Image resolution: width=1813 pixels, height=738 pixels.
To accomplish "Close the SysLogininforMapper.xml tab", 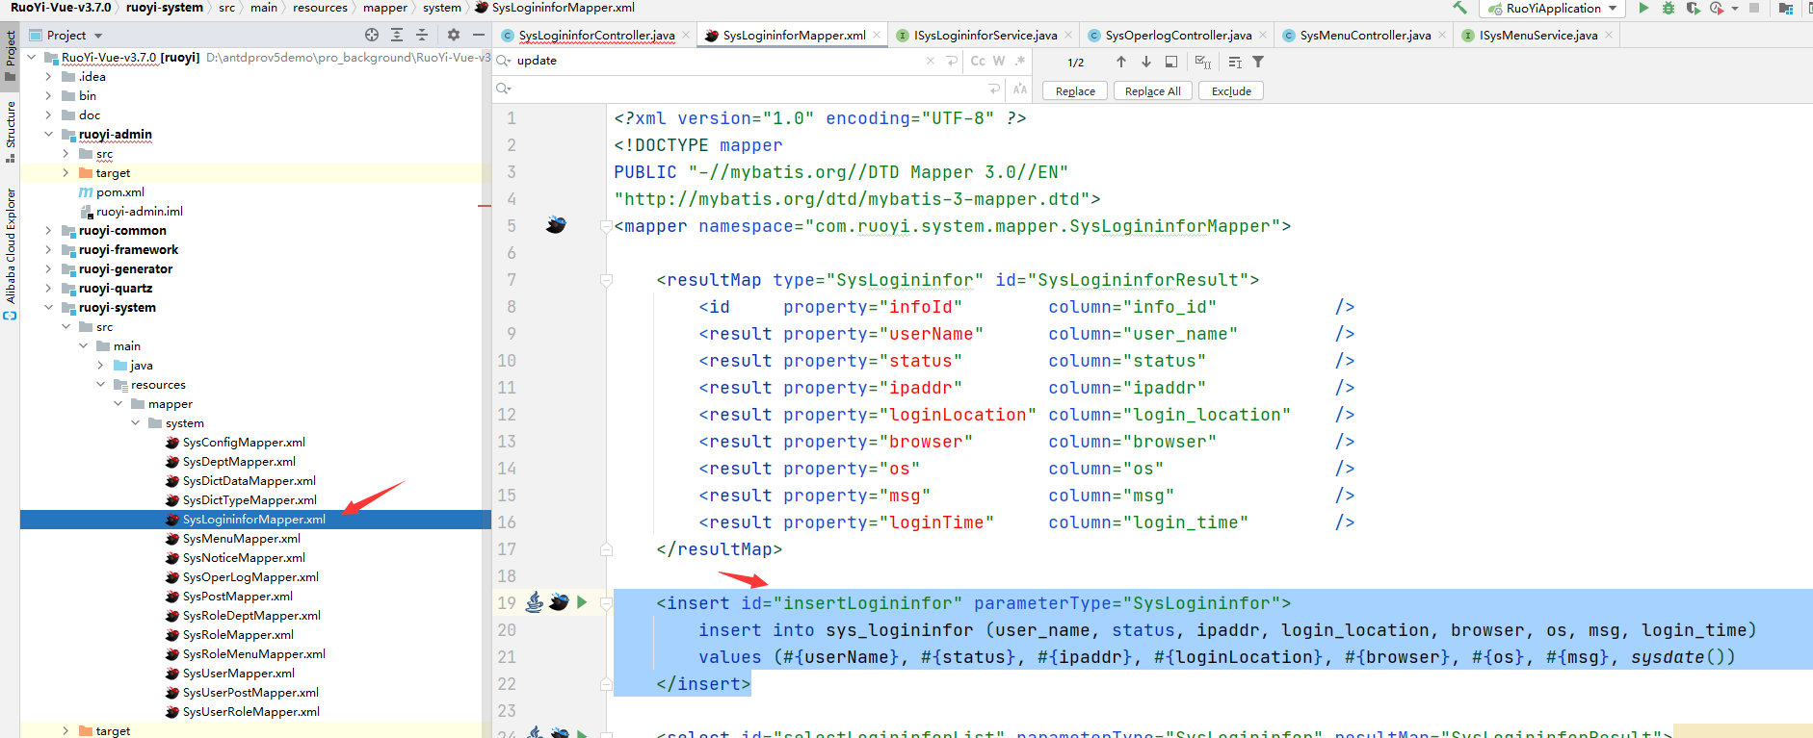I will 877,35.
